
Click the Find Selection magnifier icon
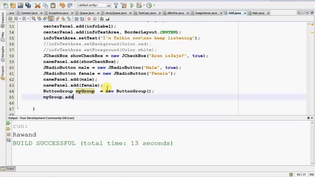tap(33, 19)
